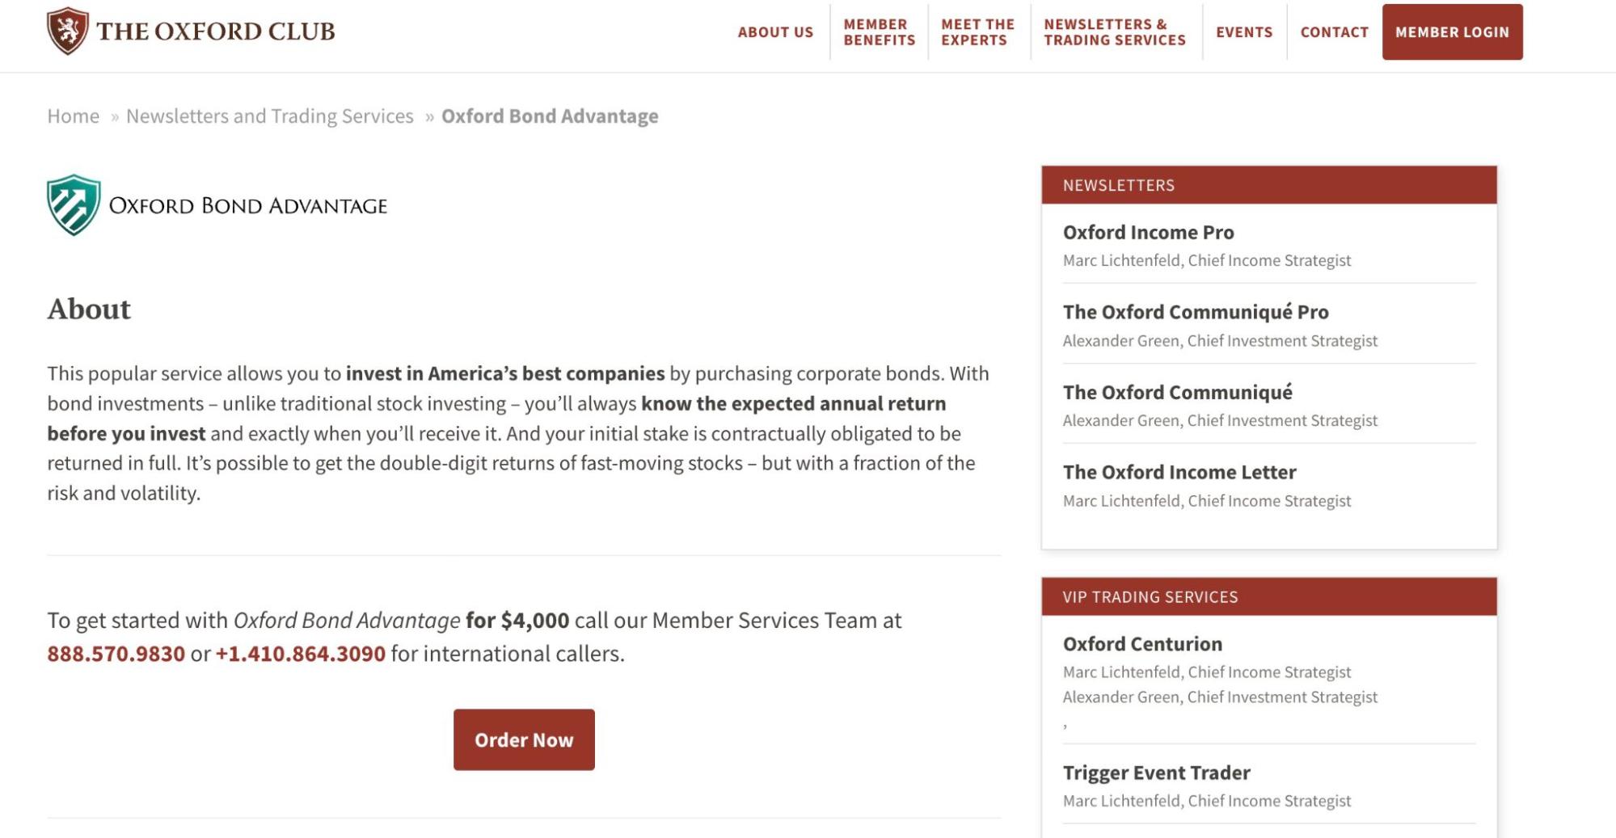The height and width of the screenshot is (838, 1616).
Task: Select Events in the top navigation
Action: coord(1244,32)
